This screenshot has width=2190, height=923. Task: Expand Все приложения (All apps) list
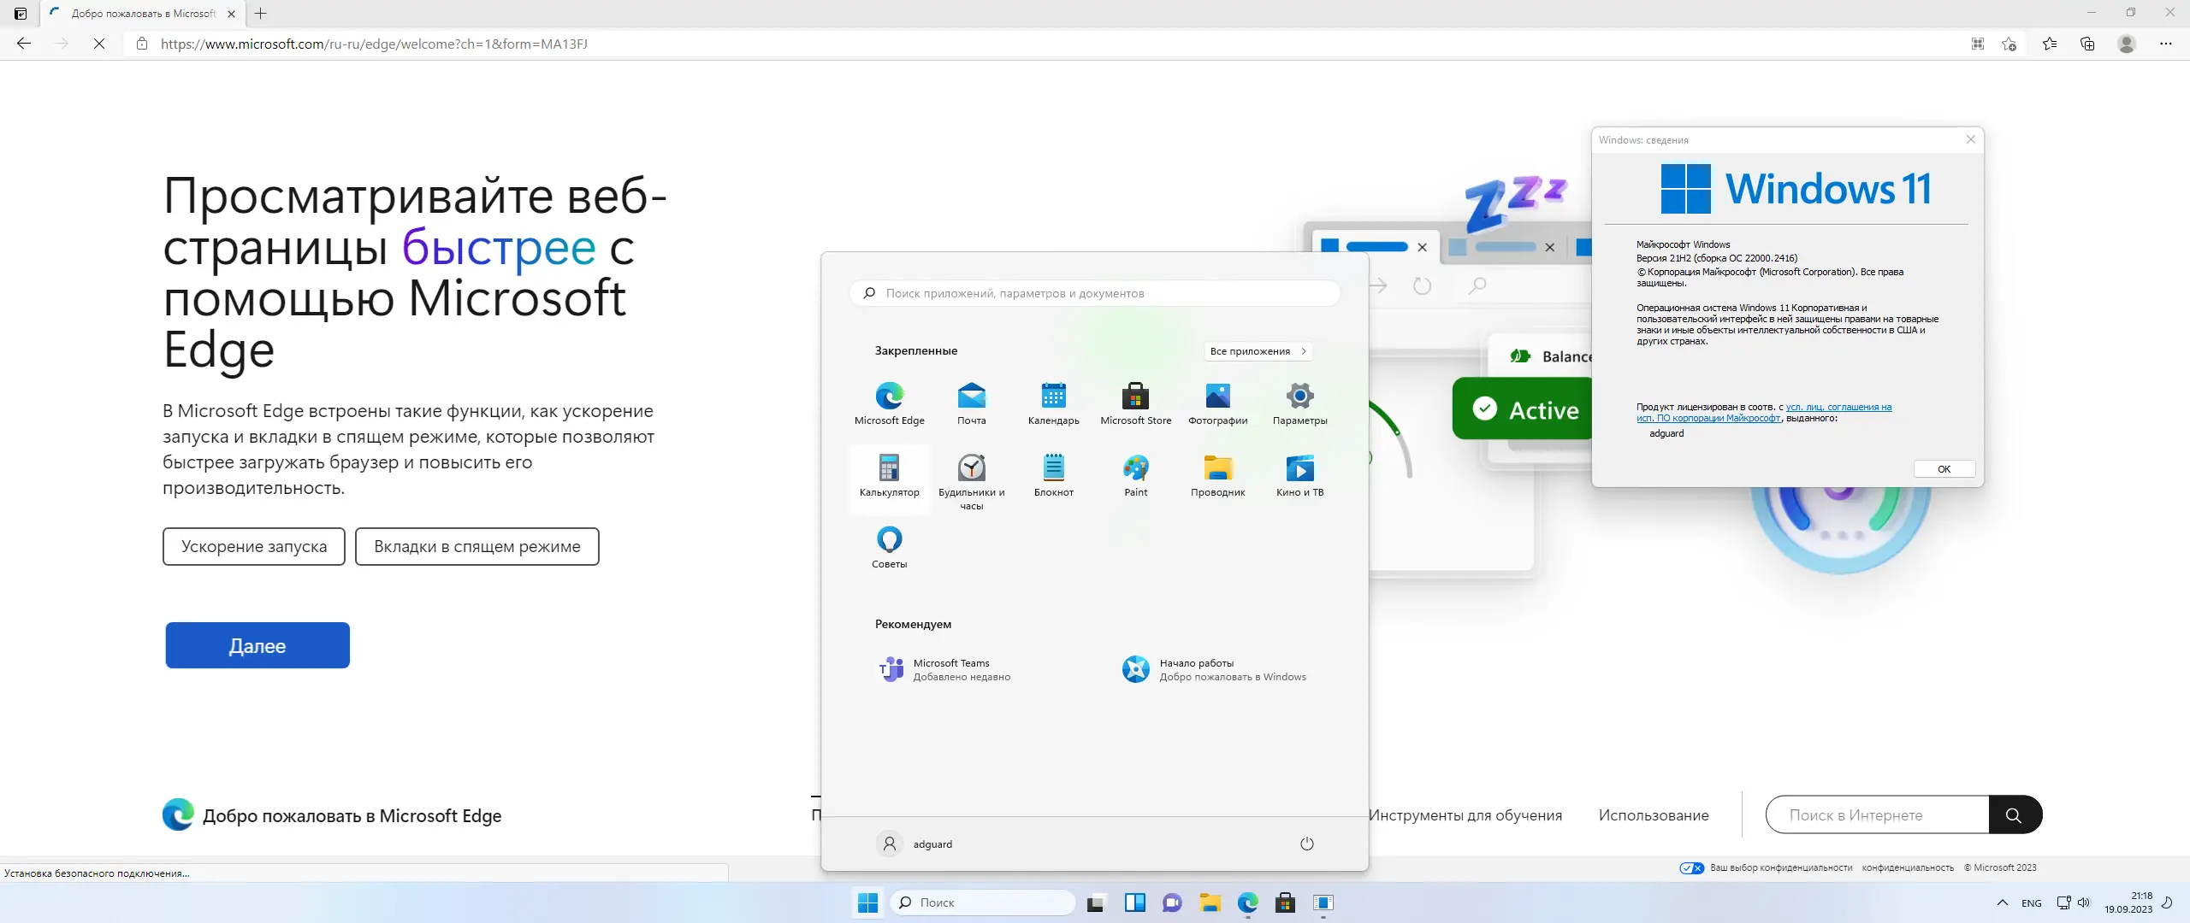coord(1258,351)
